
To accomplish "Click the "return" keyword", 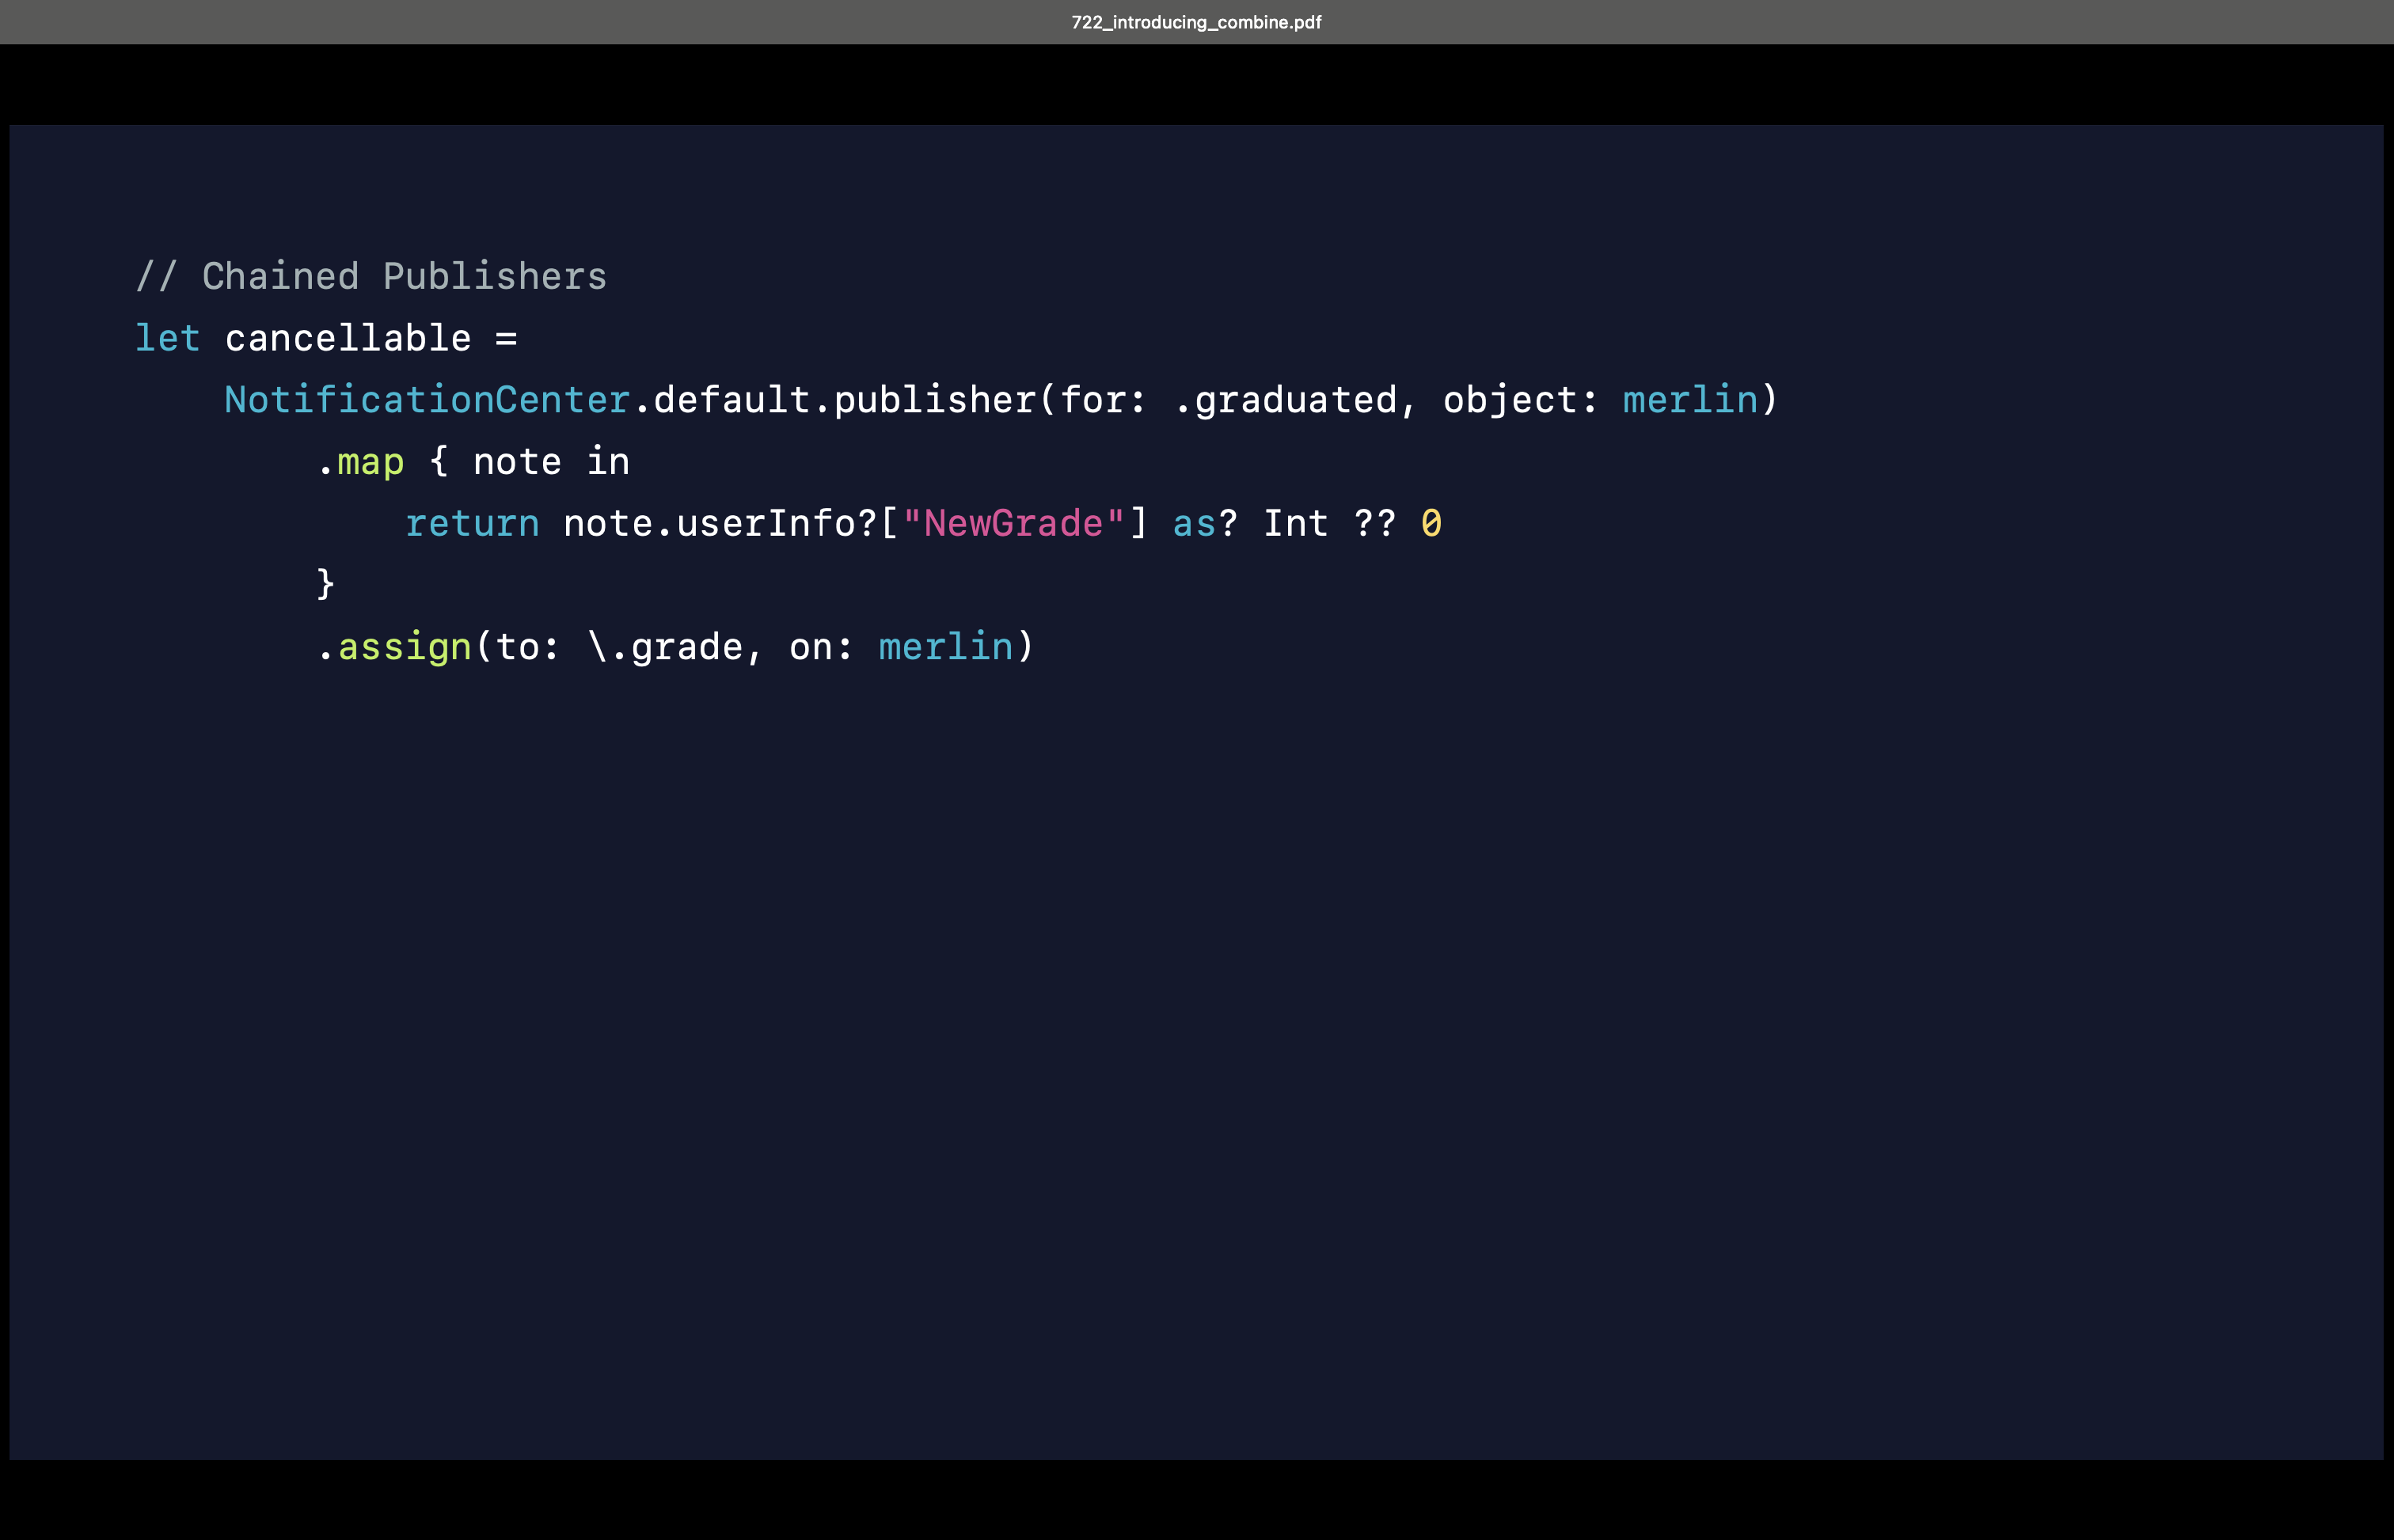I will [x=472, y=524].
